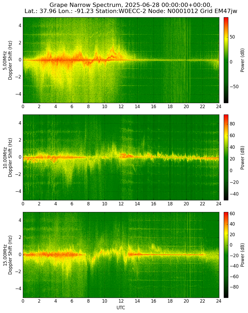248x313 pixels.
Task: Click the 15.00MHz Doppler Shift axis label
Action: (x=8, y=255)
